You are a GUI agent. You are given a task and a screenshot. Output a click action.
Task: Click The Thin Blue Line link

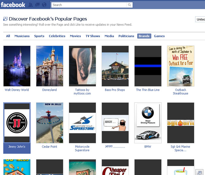tap(148, 90)
